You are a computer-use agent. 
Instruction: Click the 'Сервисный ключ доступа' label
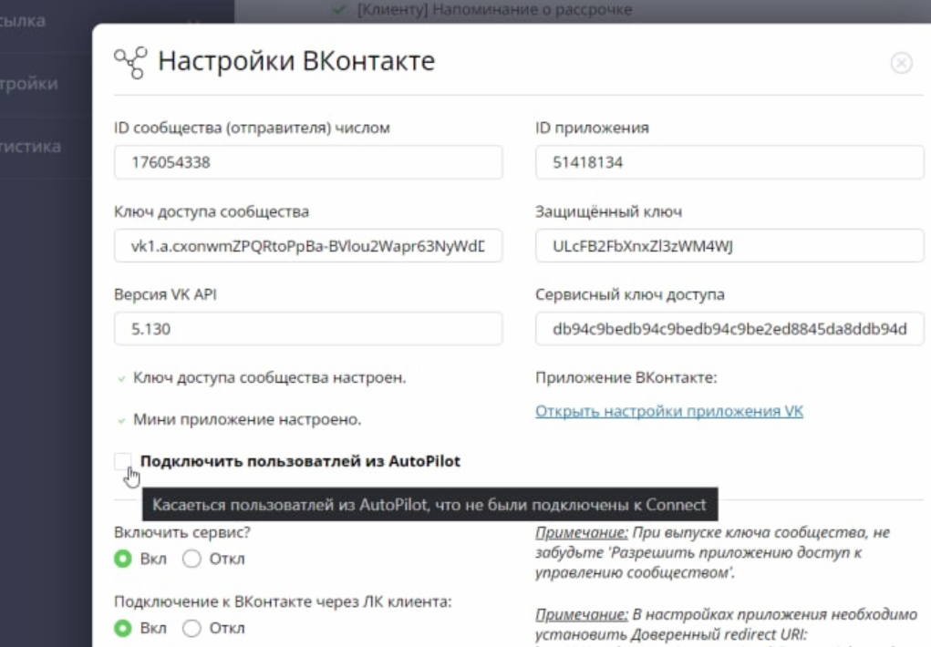point(630,294)
